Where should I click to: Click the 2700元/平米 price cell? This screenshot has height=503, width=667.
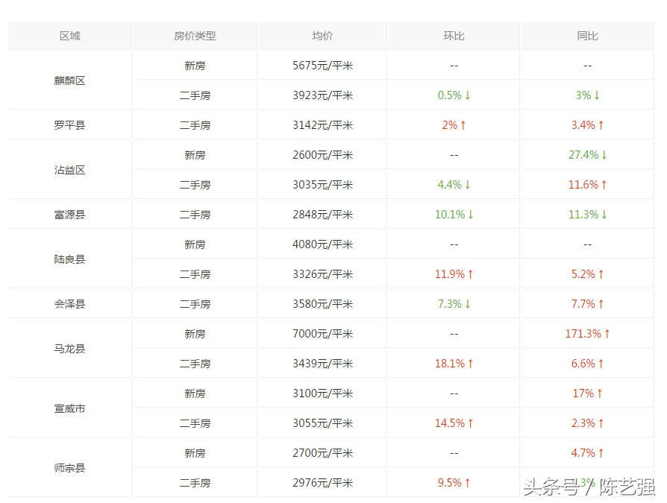pyautogui.click(x=322, y=453)
